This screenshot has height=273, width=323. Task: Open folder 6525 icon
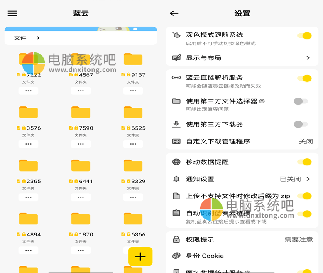click(133, 112)
